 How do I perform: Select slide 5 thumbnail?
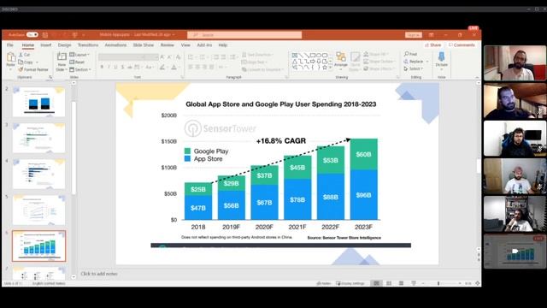click(x=38, y=210)
